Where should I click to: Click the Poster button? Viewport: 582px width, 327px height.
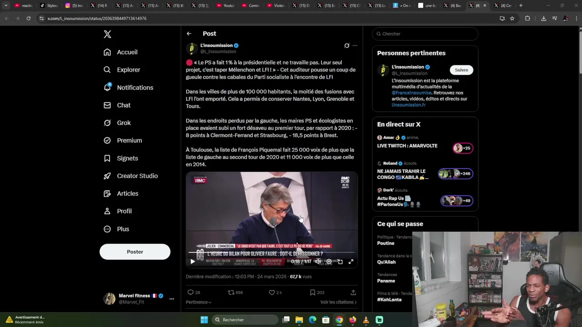point(135,252)
